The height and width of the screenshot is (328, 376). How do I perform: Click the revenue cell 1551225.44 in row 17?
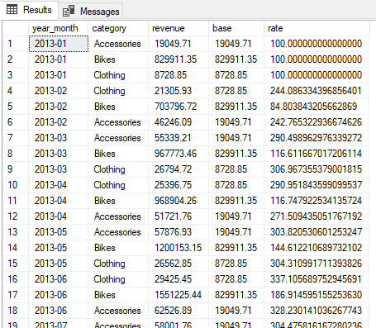[178, 295]
